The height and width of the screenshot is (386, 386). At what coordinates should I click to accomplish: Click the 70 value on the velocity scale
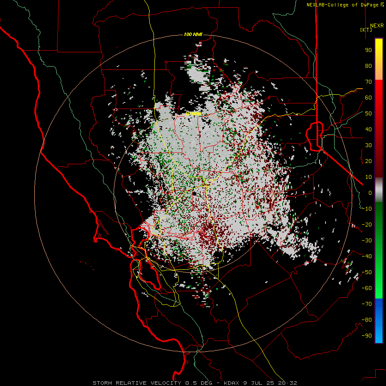368,82
